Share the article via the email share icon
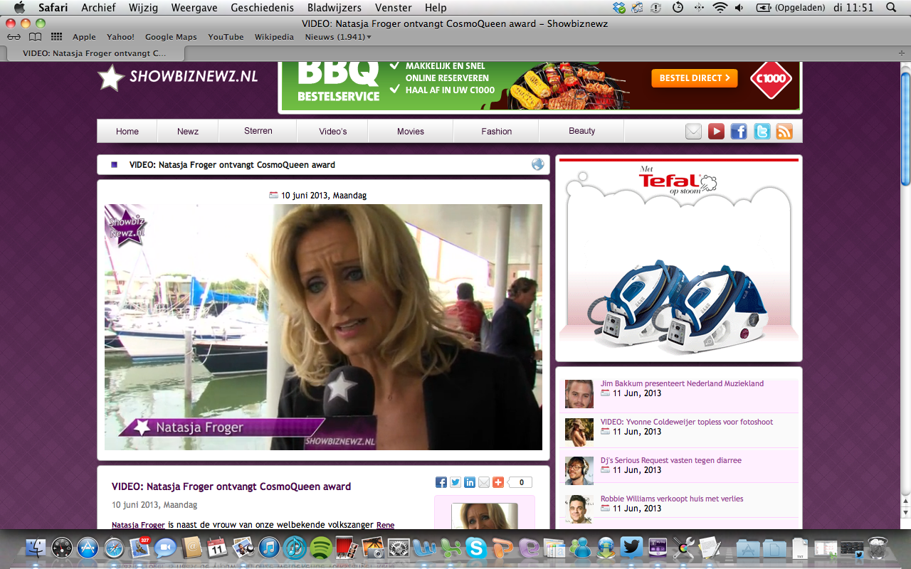Image resolution: width=911 pixels, height=569 pixels. 484,482
